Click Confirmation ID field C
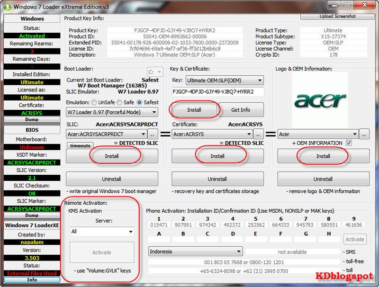 coord(208,240)
